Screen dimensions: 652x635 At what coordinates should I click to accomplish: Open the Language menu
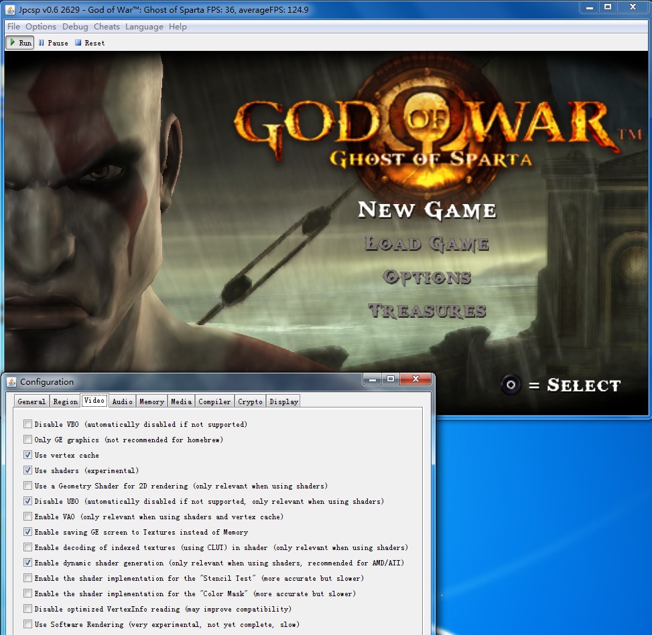pyautogui.click(x=144, y=27)
